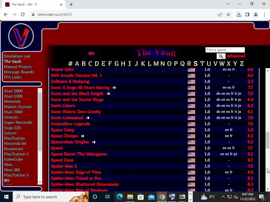Click manual icon beside Sonic & Sega All-Stars Racing
Viewport: 270px width, 202px height.
[114, 88]
